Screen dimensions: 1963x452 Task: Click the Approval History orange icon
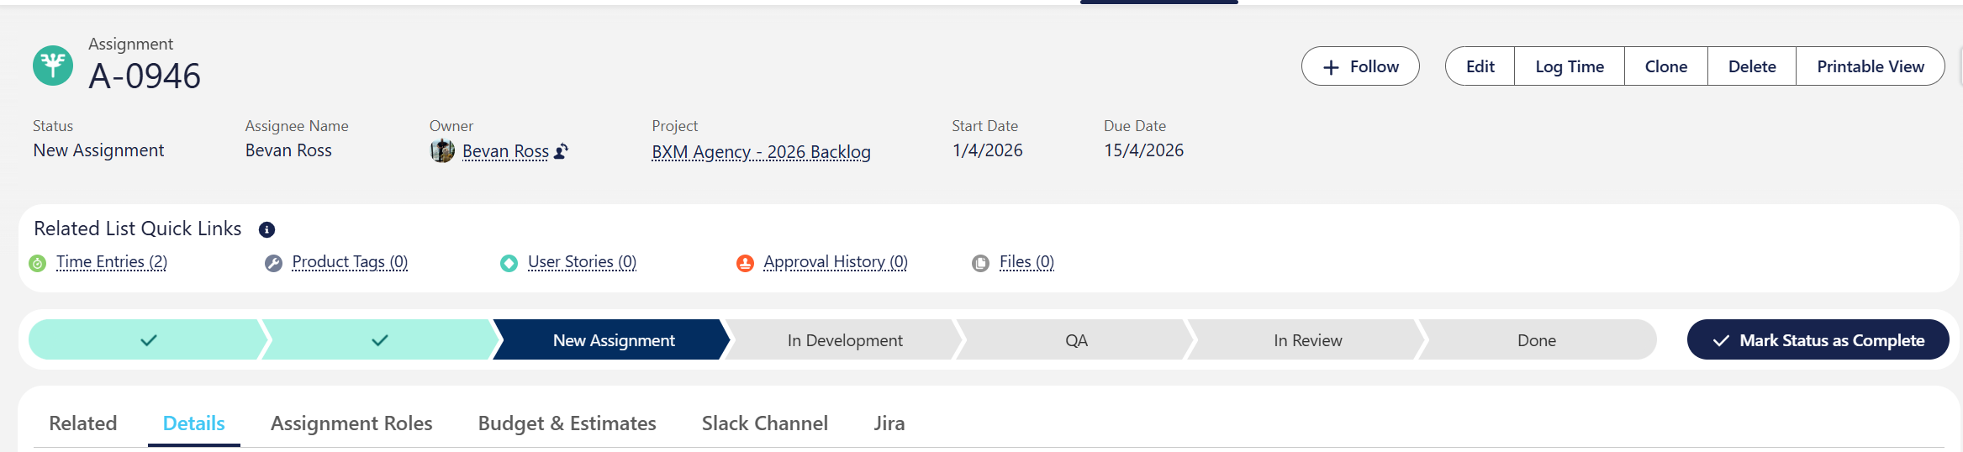click(x=745, y=264)
